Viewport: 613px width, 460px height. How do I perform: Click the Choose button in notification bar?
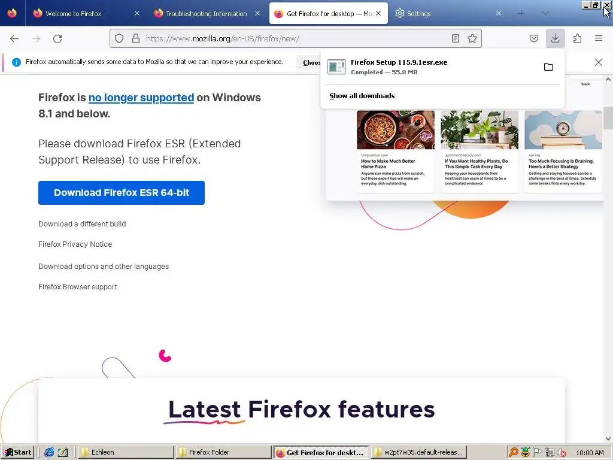pos(309,62)
